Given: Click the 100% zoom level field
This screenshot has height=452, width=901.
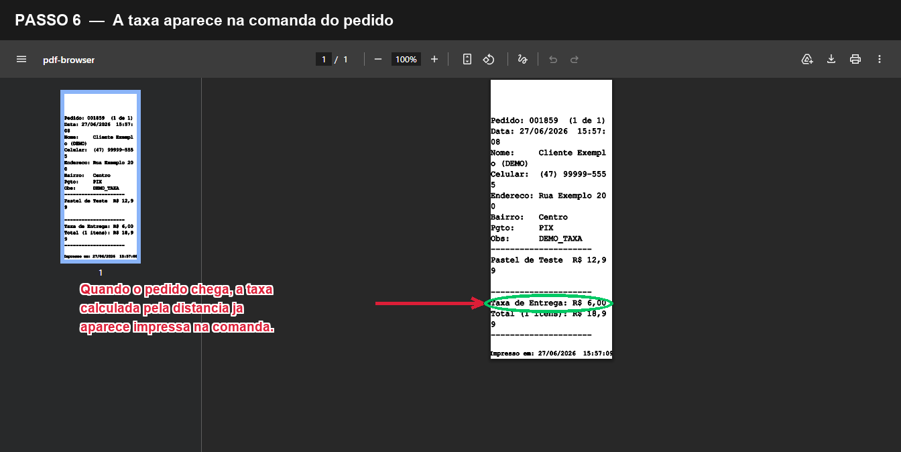Looking at the screenshot, I should 406,59.
